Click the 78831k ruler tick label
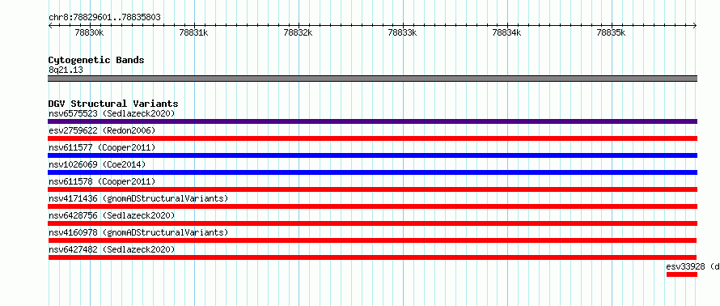The image size is (720, 306). click(x=195, y=32)
